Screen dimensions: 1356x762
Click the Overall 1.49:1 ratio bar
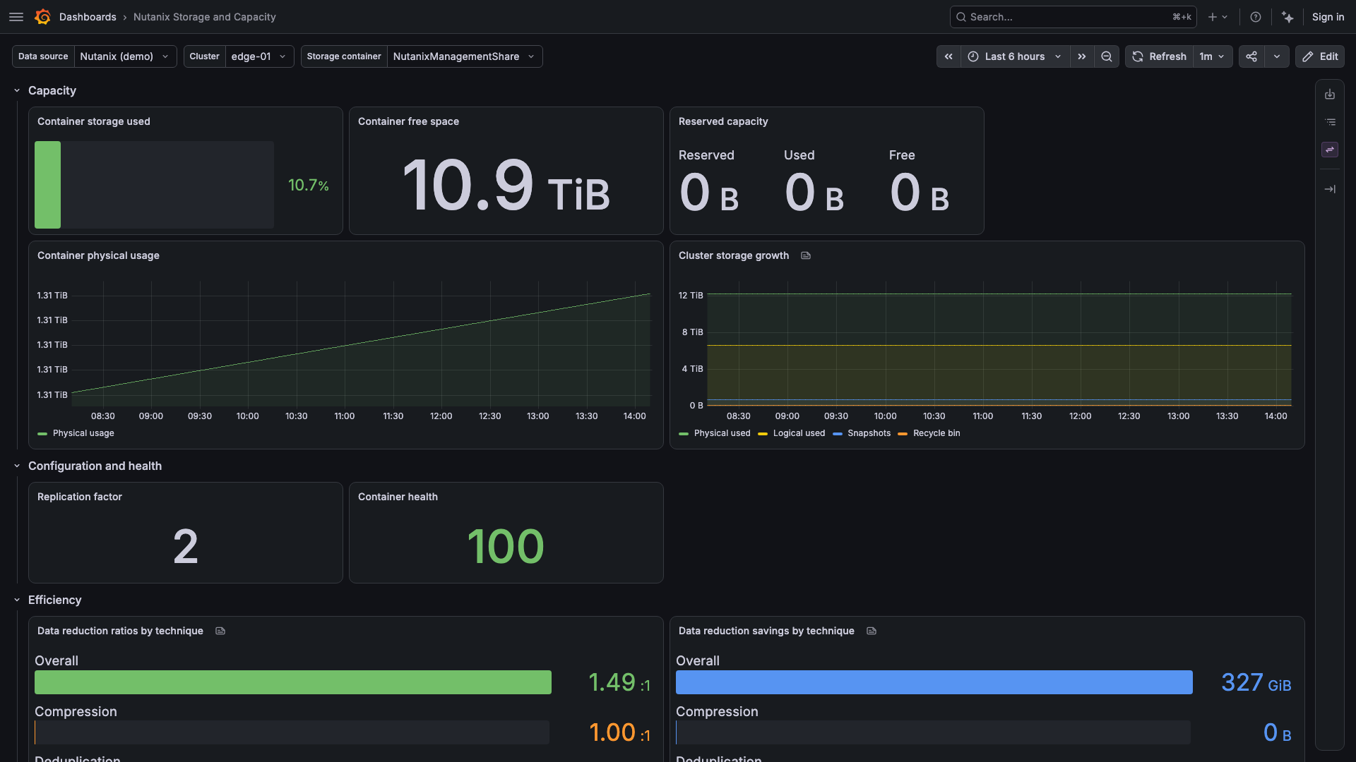[x=293, y=682]
